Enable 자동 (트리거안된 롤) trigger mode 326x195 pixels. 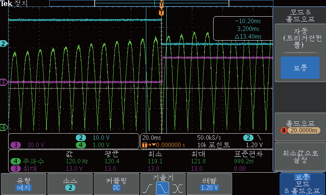(300, 39)
